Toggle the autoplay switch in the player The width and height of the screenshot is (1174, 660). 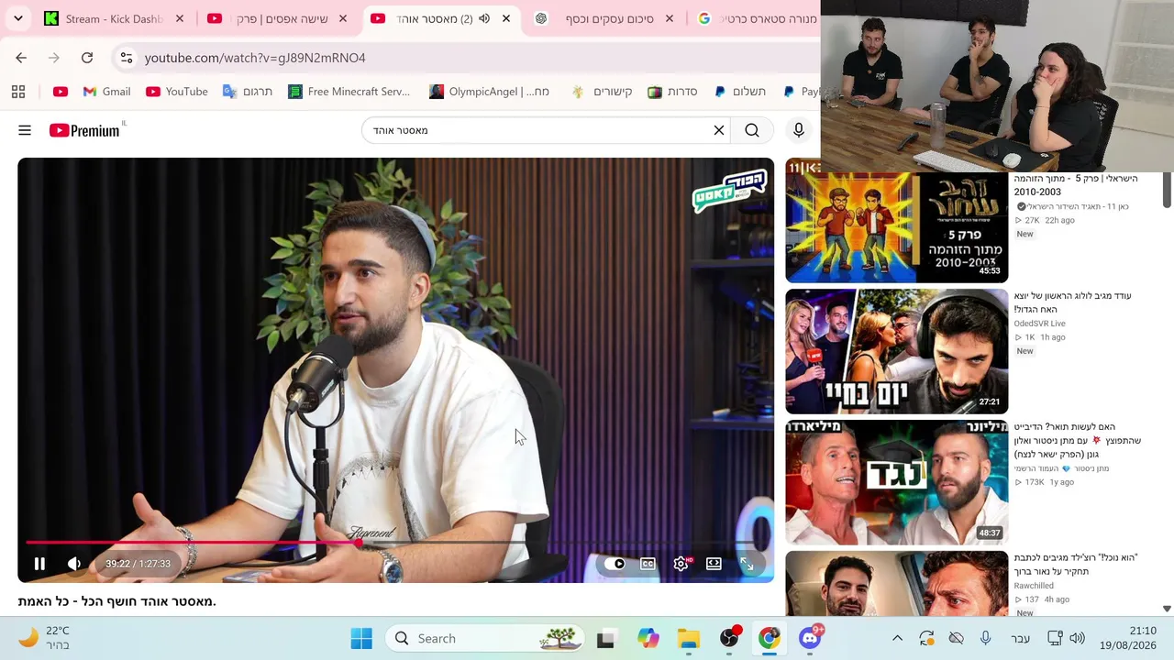pyautogui.click(x=615, y=564)
